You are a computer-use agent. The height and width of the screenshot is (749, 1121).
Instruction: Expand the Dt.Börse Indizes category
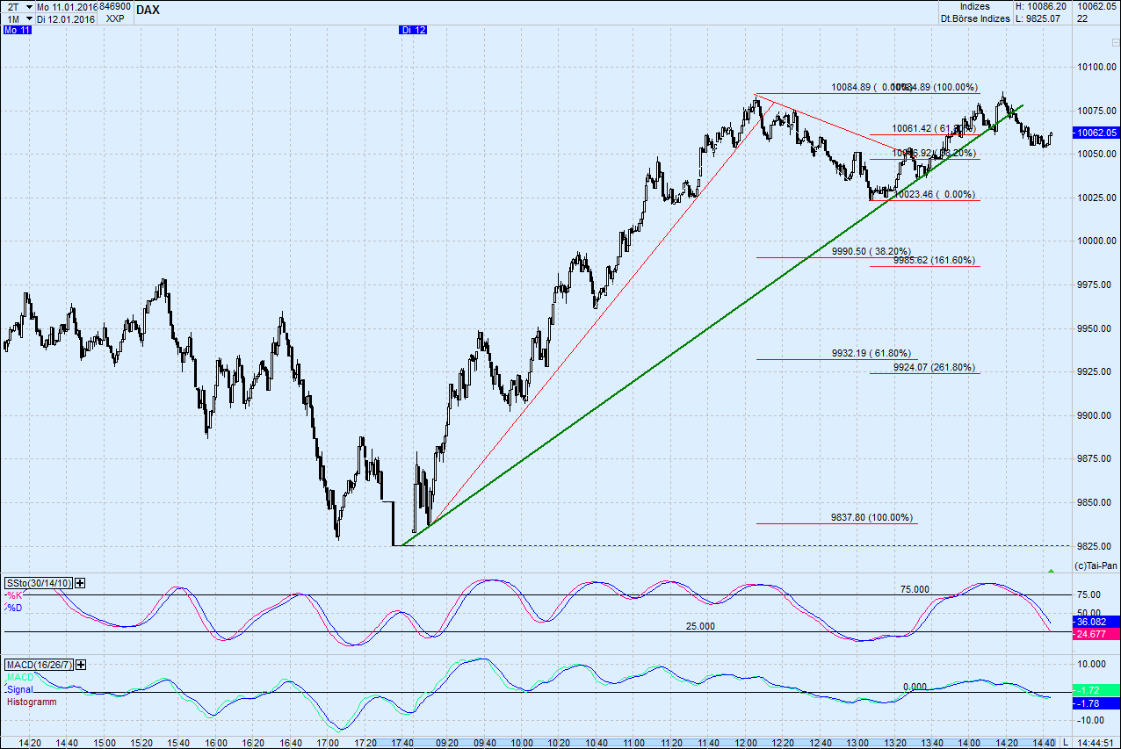coord(973,18)
